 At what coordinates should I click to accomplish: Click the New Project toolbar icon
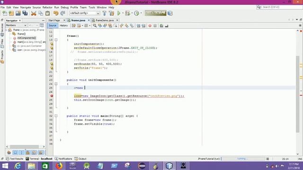11,13
